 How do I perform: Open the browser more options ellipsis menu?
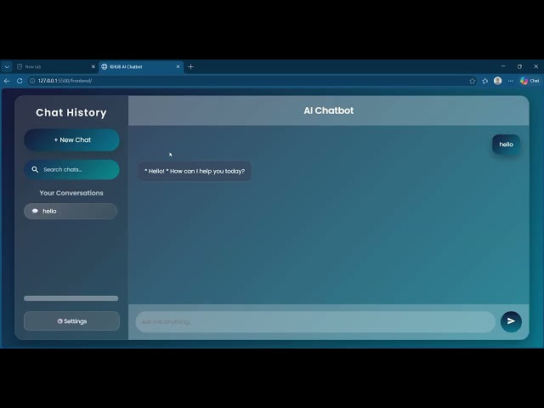(510, 81)
